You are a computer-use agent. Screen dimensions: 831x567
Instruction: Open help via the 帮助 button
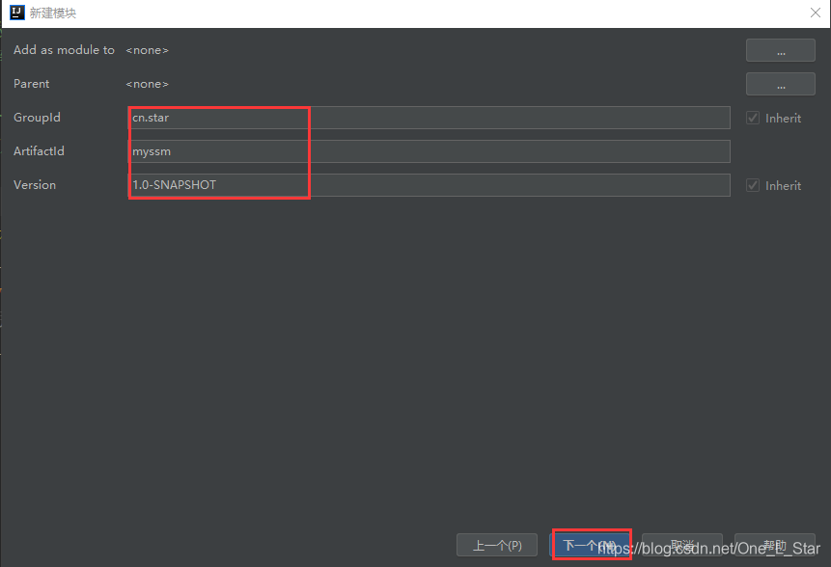tap(775, 545)
